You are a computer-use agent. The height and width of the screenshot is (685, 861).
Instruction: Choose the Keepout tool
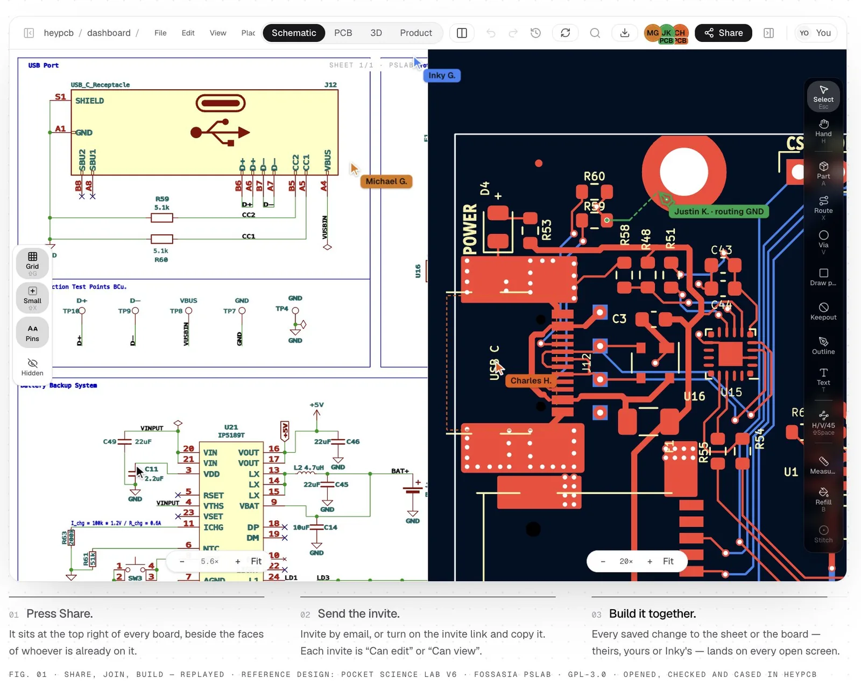click(x=823, y=311)
